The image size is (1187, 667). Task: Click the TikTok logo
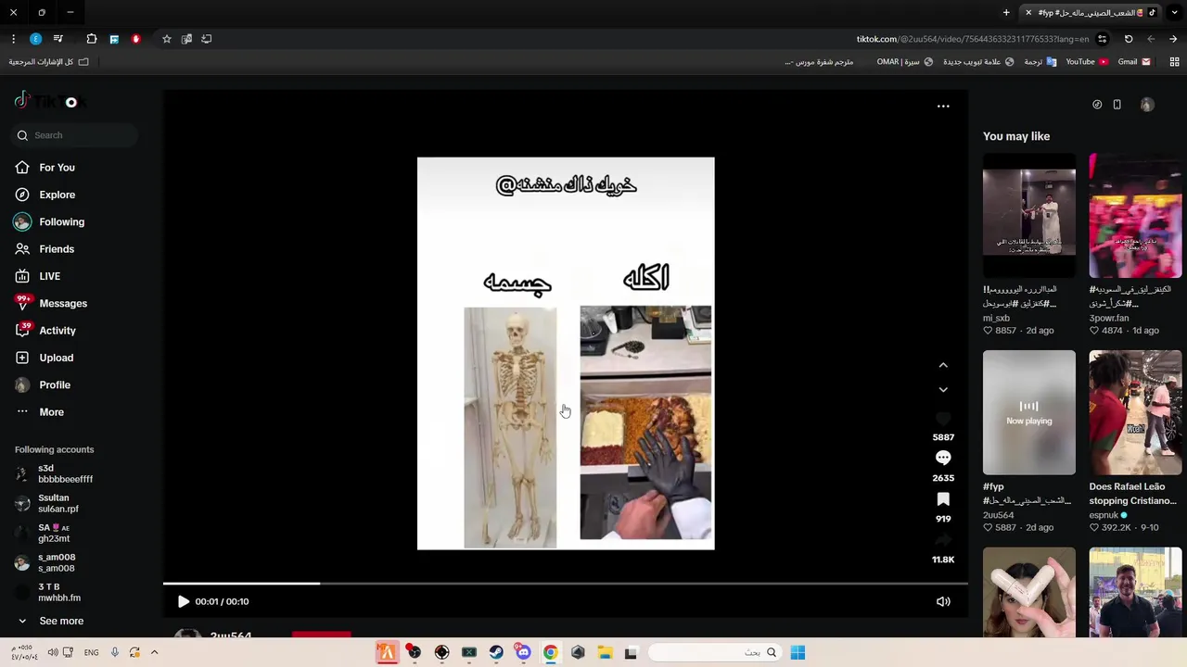pyautogui.click(x=50, y=102)
